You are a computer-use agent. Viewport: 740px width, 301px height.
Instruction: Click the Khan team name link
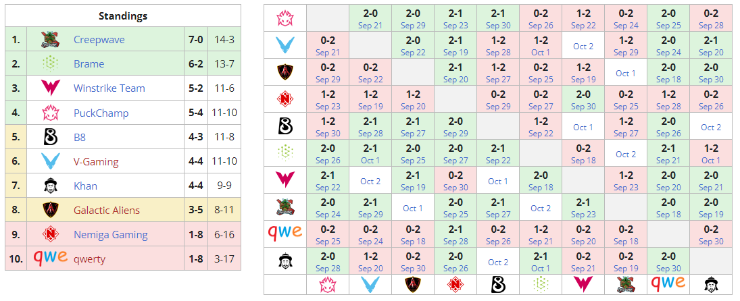click(85, 186)
